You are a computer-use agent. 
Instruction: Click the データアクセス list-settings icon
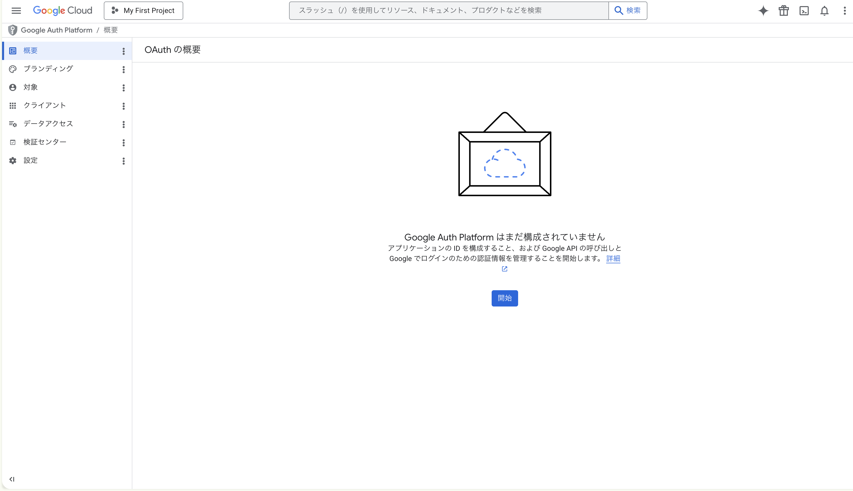click(x=13, y=124)
